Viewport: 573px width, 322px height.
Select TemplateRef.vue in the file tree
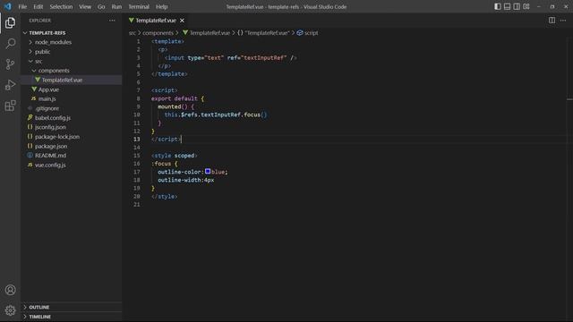72,80
